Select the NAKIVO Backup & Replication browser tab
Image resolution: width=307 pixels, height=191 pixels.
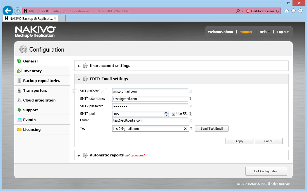(x=30, y=18)
